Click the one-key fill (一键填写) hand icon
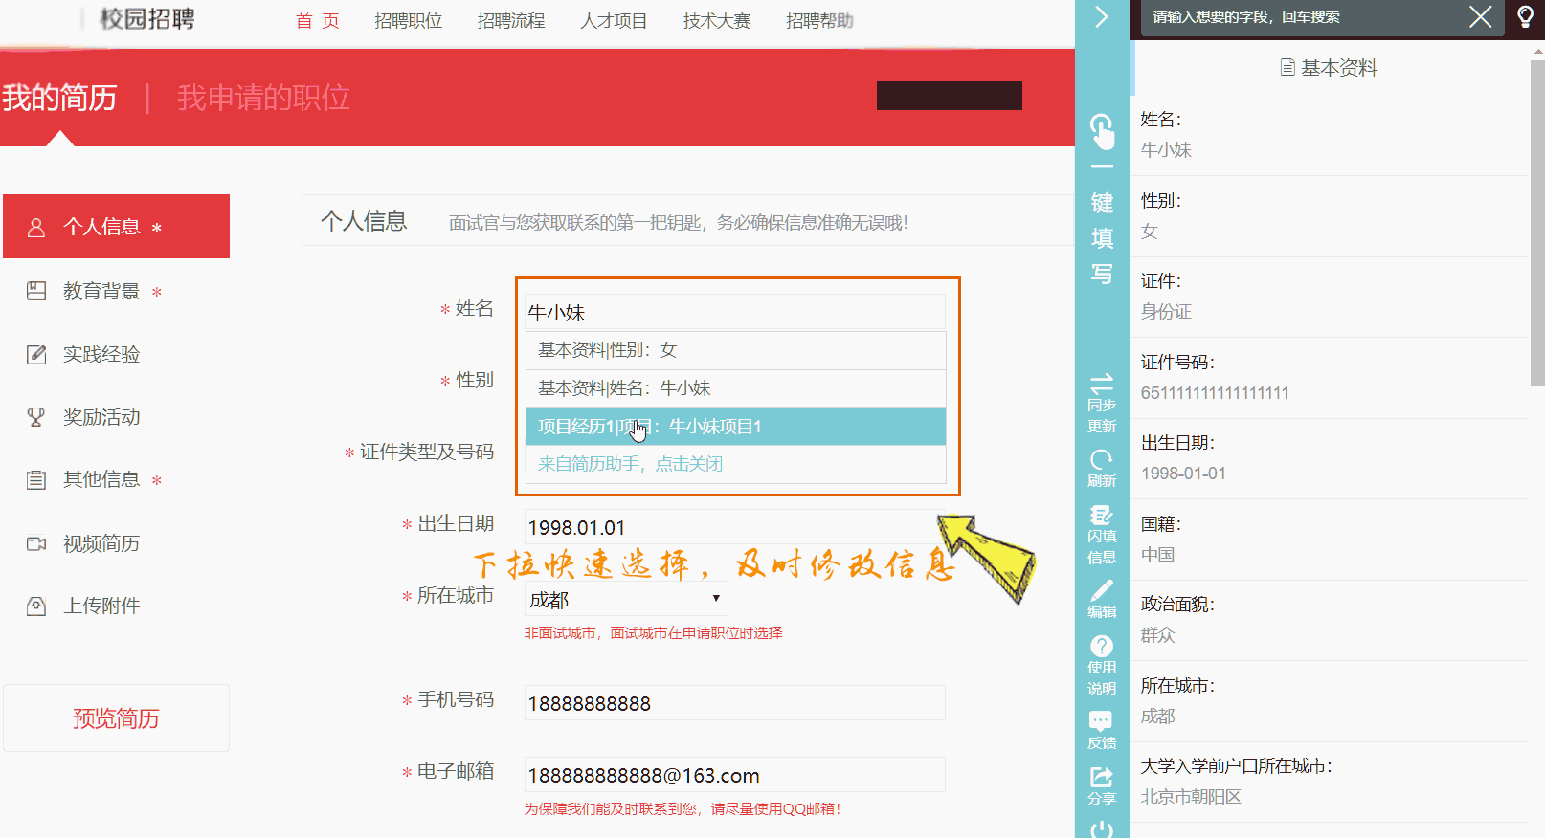 (1102, 132)
